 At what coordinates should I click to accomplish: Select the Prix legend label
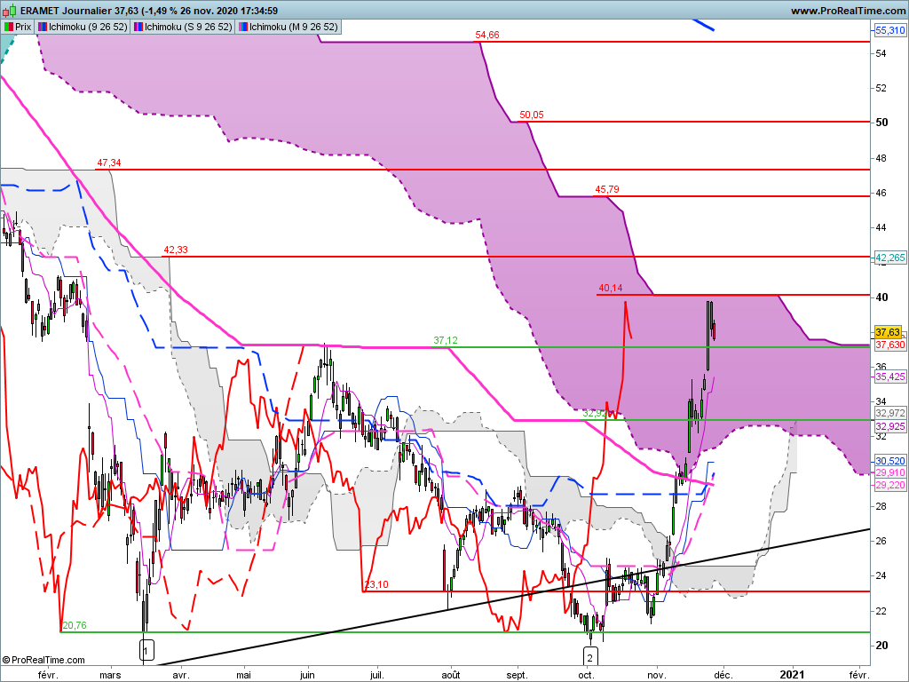pos(23,27)
